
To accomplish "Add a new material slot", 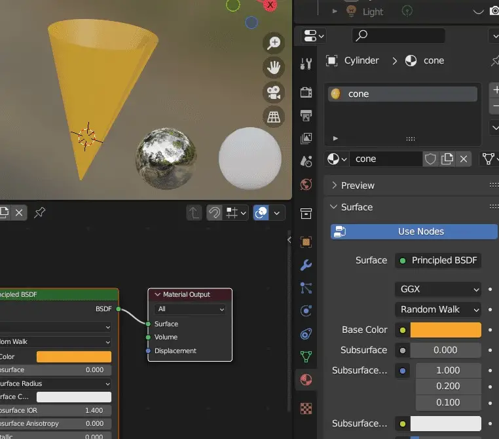I will [495, 90].
